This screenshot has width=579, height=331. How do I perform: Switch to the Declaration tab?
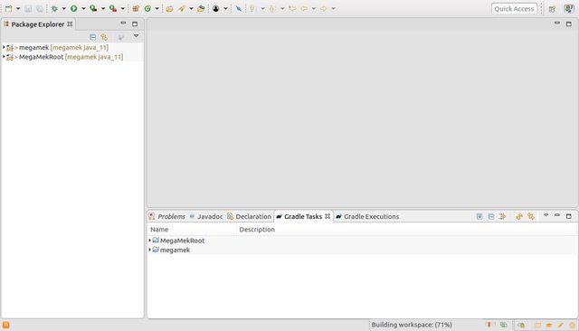tap(250, 217)
